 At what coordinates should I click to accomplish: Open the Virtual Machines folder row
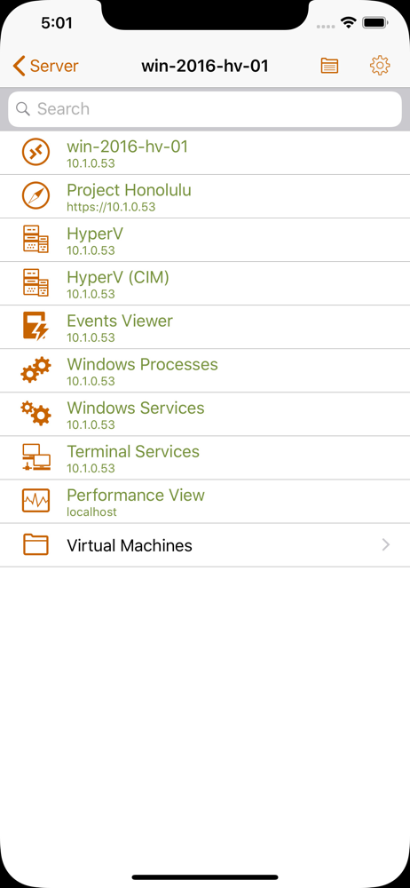[x=205, y=545]
